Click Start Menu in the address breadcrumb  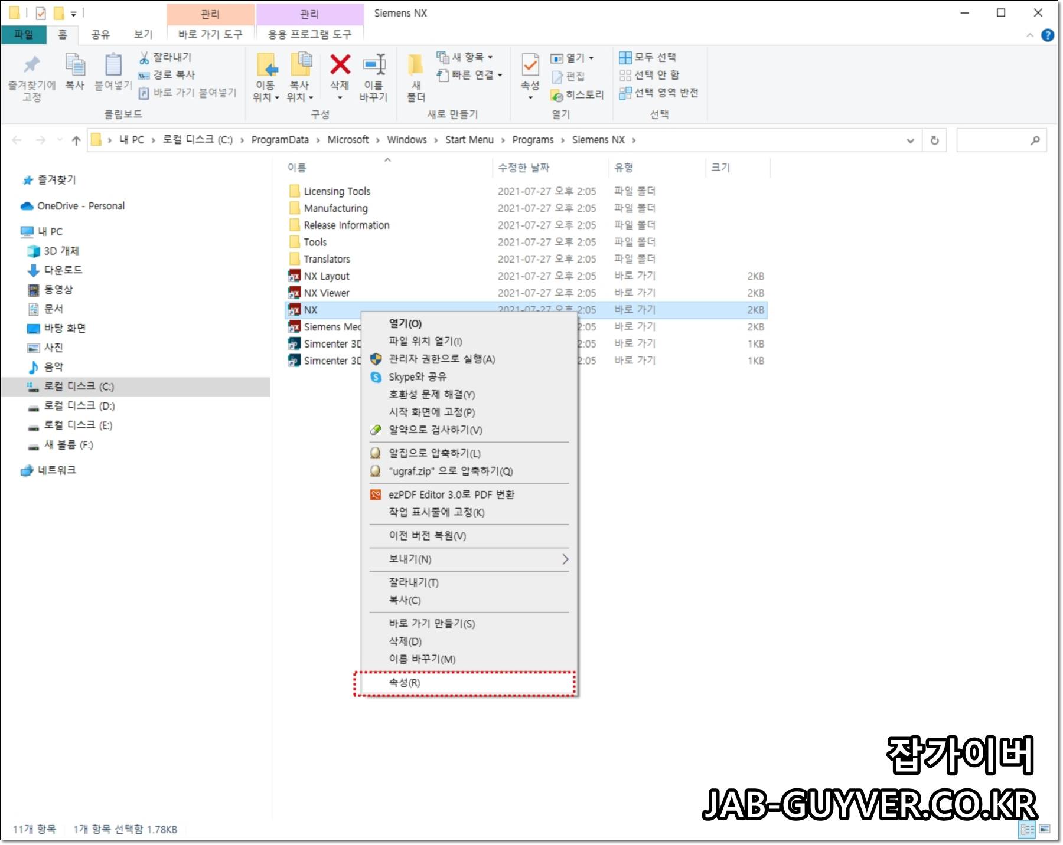point(469,140)
